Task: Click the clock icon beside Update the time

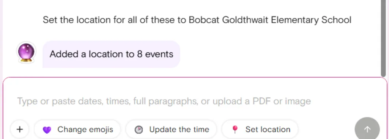Action: pyautogui.click(x=139, y=130)
